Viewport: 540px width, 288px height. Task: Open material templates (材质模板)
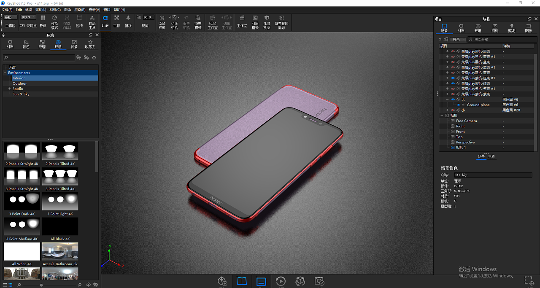(255, 22)
